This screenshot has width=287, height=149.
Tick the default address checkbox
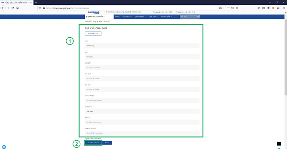click(x=86, y=139)
